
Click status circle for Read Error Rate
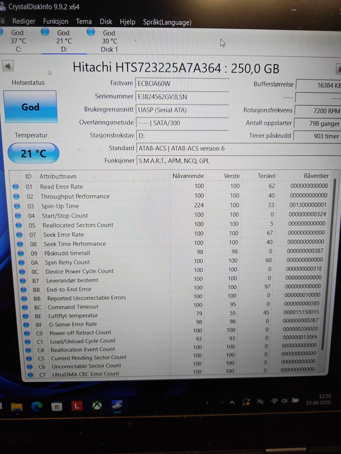point(16,186)
